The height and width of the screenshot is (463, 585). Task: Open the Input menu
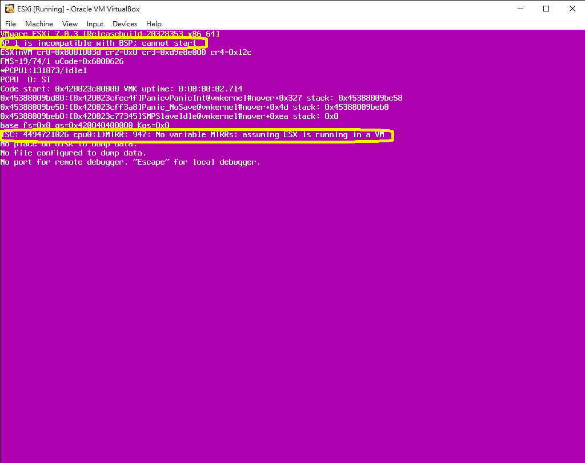coord(95,24)
